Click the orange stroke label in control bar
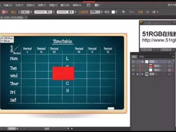176x132 pixels. [x=13, y=12]
